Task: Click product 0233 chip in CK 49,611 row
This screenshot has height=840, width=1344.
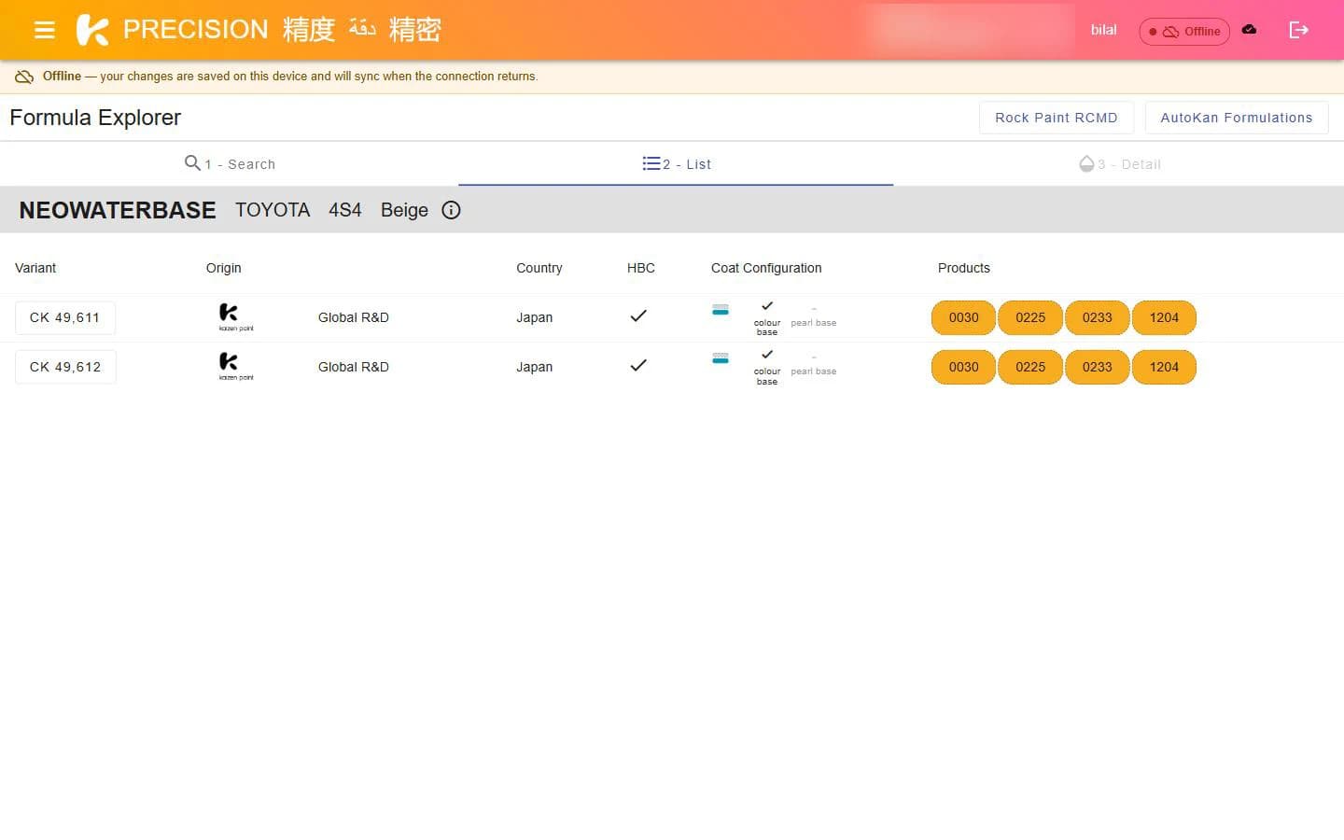Action: pos(1098,317)
